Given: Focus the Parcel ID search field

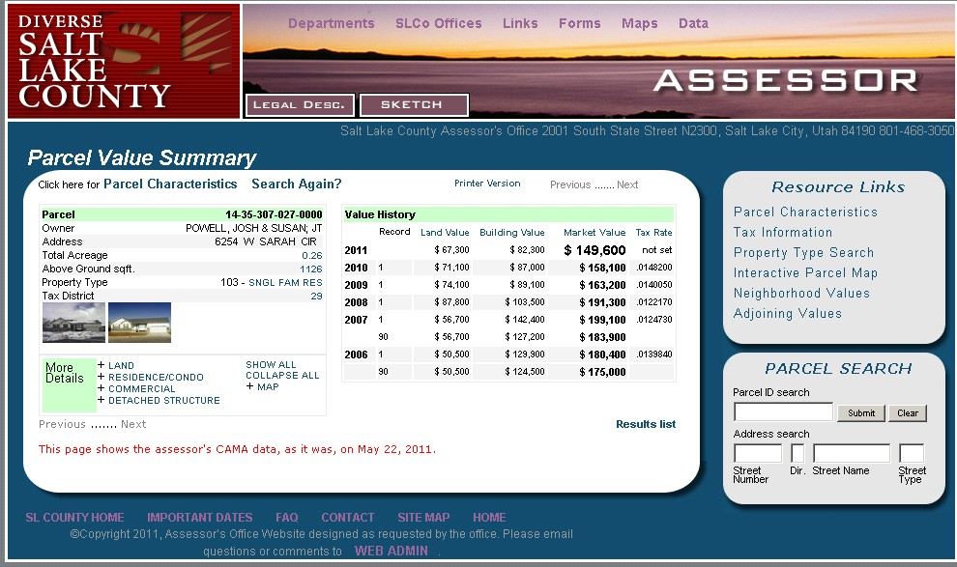Looking at the screenshot, I should click(x=783, y=412).
